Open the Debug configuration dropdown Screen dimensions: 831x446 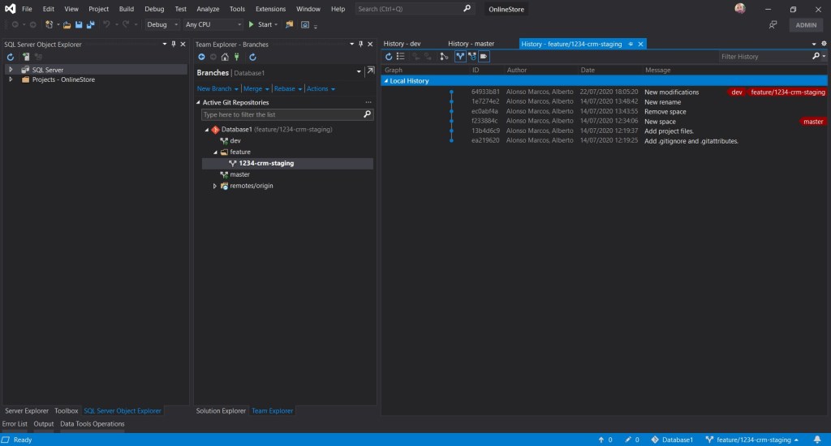point(161,24)
